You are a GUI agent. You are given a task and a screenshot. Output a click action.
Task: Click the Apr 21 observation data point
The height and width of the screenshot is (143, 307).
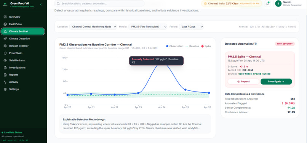91,94
